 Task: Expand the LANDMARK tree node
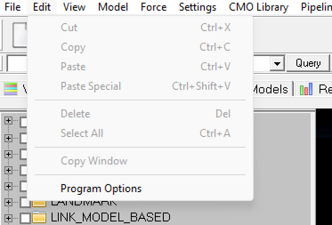coord(8,202)
